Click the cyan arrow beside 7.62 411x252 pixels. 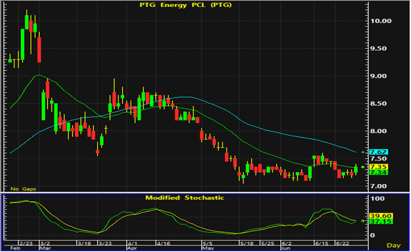(363, 152)
